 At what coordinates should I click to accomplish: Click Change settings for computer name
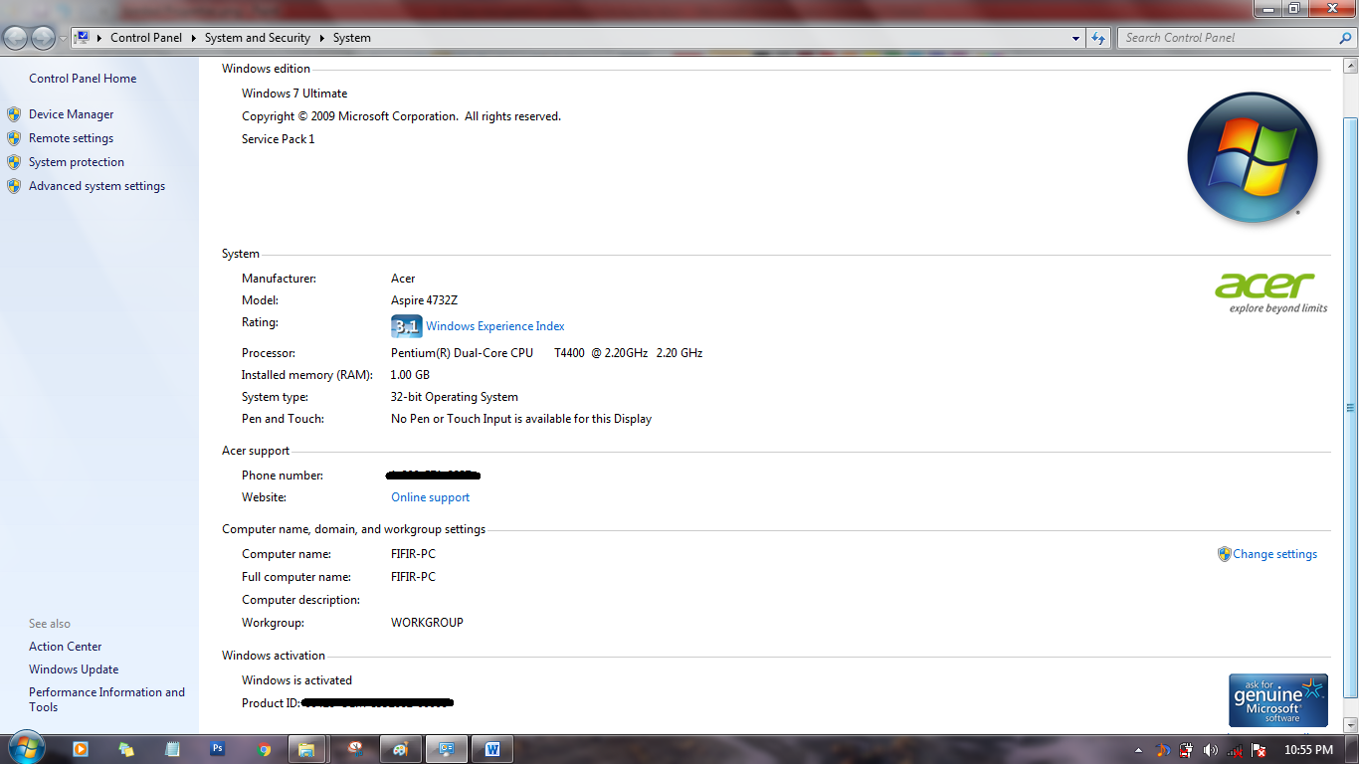[x=1274, y=554]
